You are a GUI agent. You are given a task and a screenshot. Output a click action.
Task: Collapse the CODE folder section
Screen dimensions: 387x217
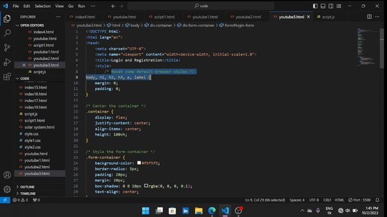(25, 78)
